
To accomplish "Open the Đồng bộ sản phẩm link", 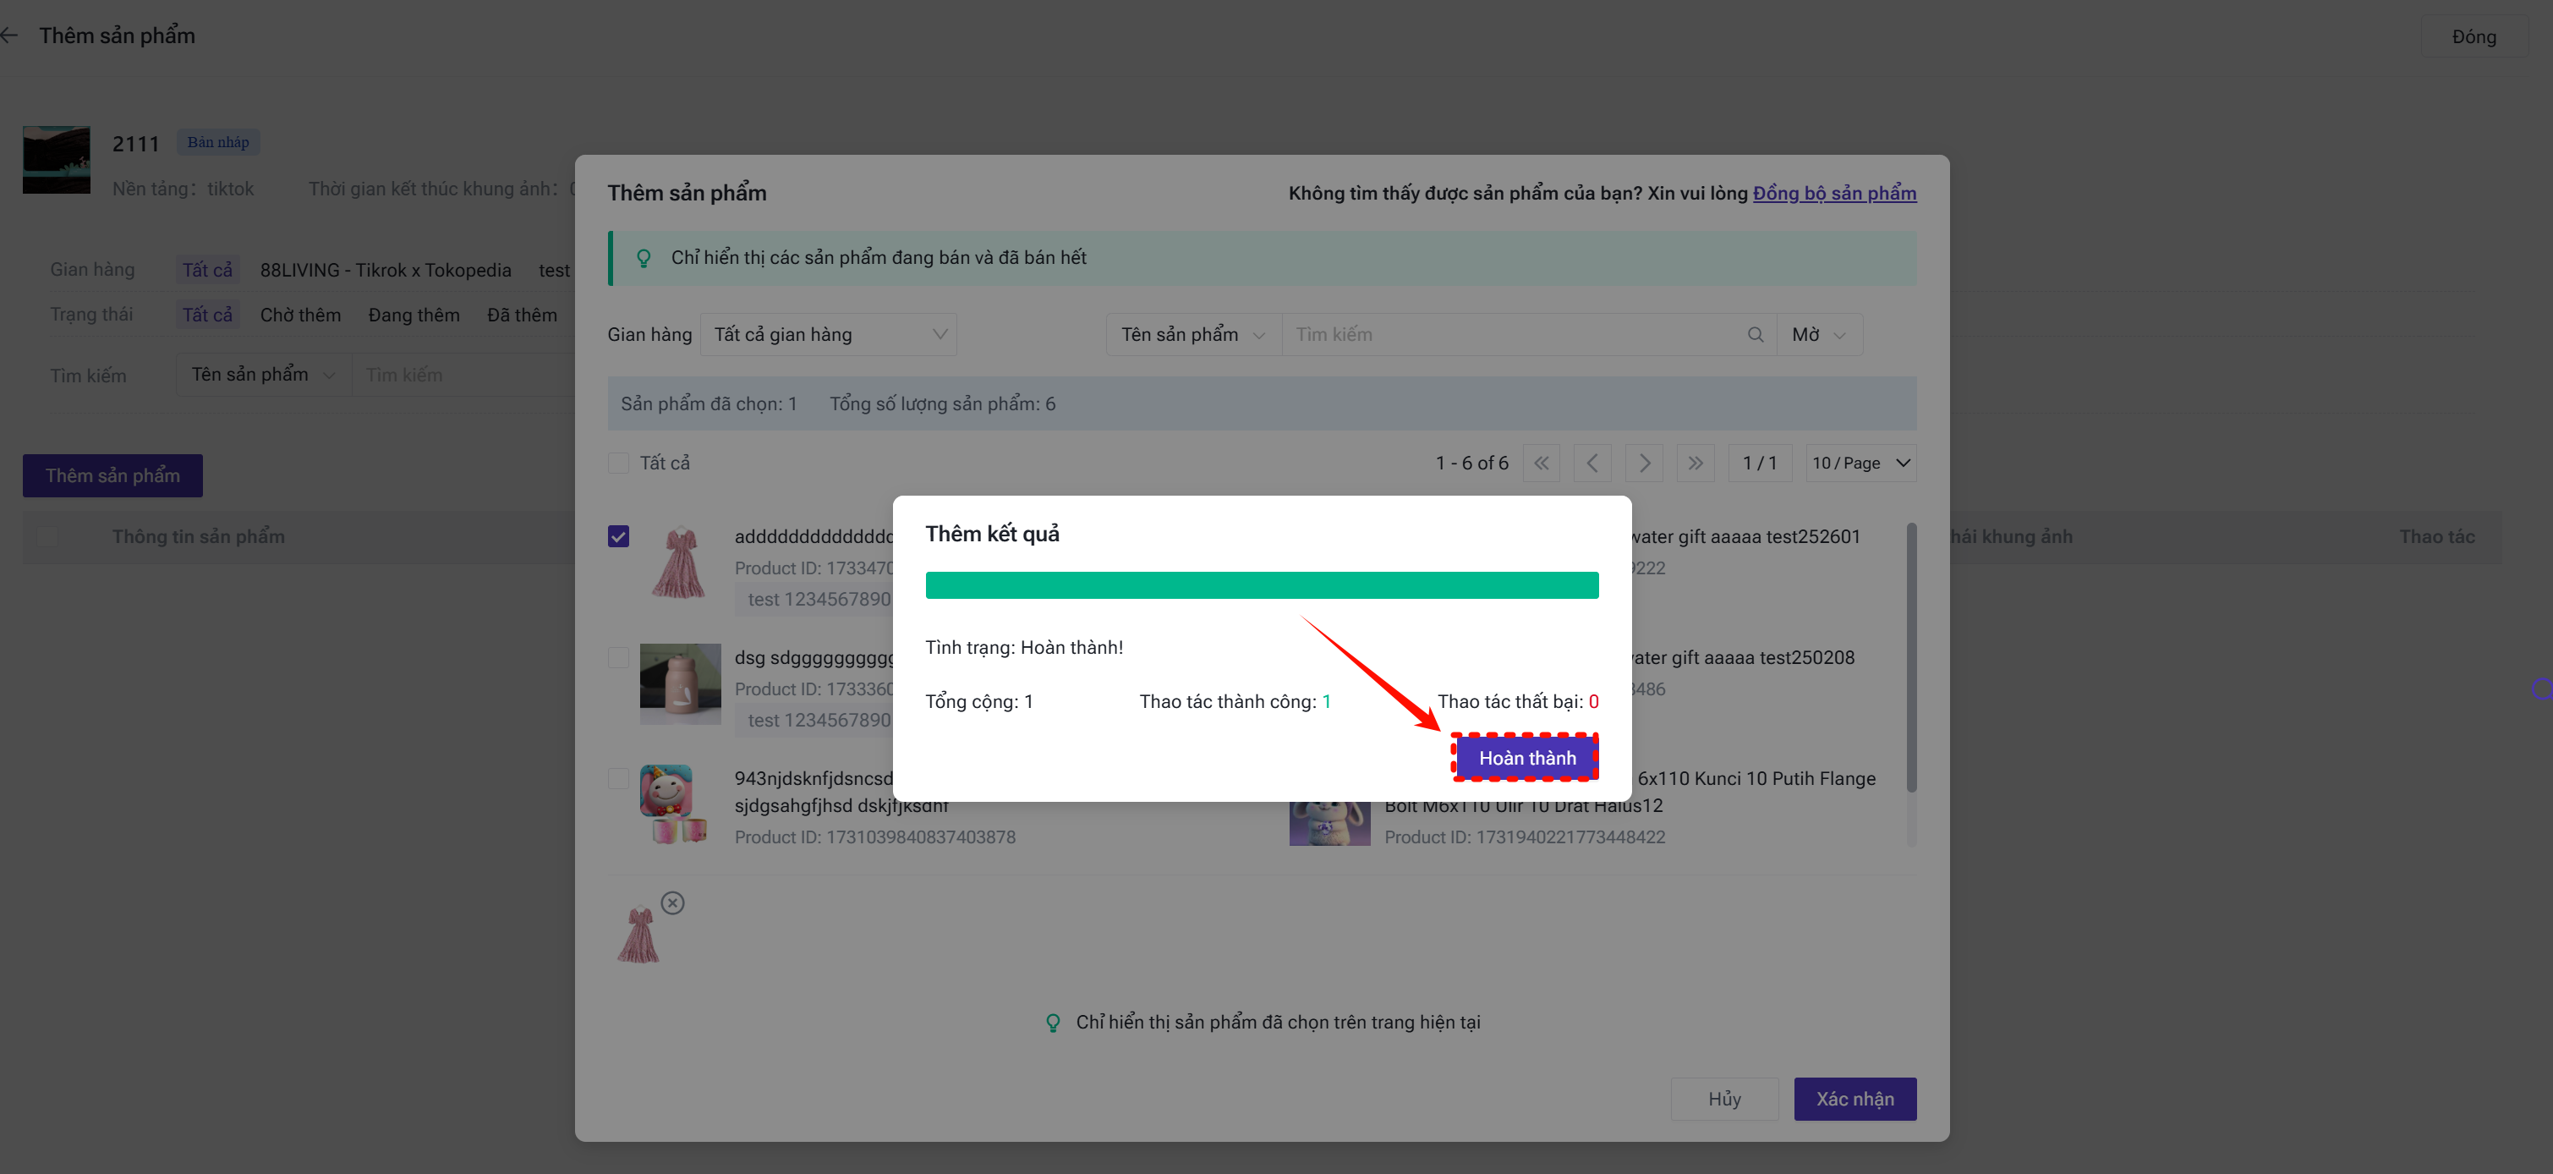I will (x=1833, y=194).
